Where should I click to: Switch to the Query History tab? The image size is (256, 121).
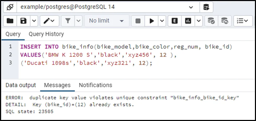point(46,34)
